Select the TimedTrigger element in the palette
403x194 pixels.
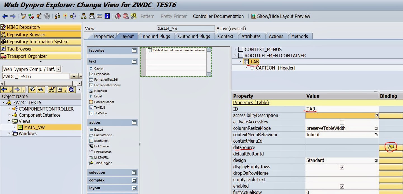click(x=103, y=163)
